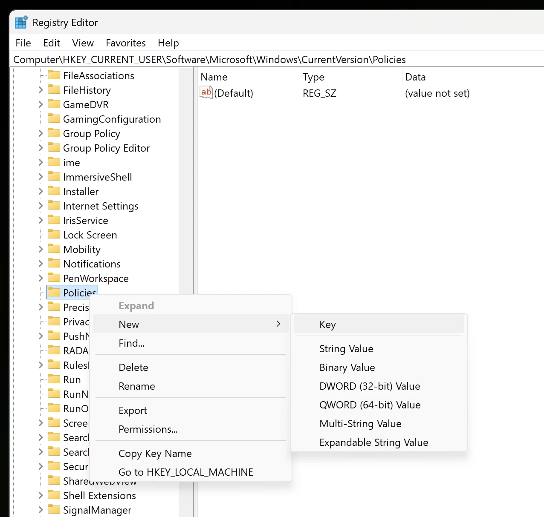This screenshot has height=517, width=544.
Task: Create a new Key from submenu
Action: coord(327,325)
